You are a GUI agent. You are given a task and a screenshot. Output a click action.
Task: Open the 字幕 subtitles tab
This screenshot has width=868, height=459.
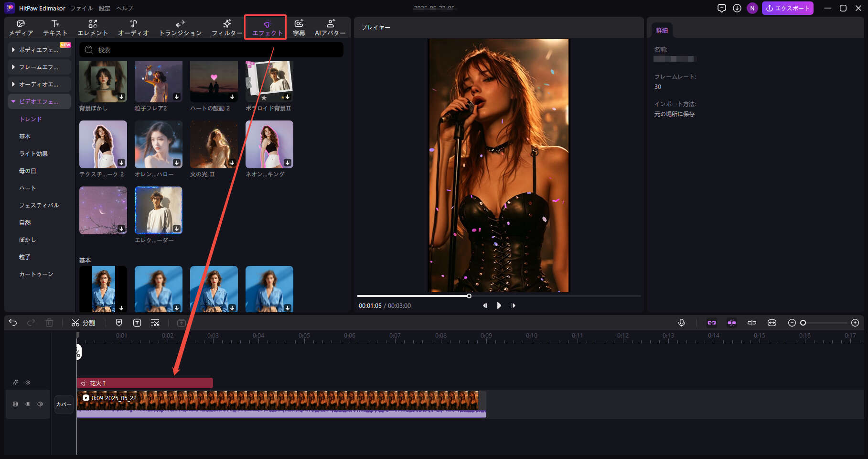(299, 28)
